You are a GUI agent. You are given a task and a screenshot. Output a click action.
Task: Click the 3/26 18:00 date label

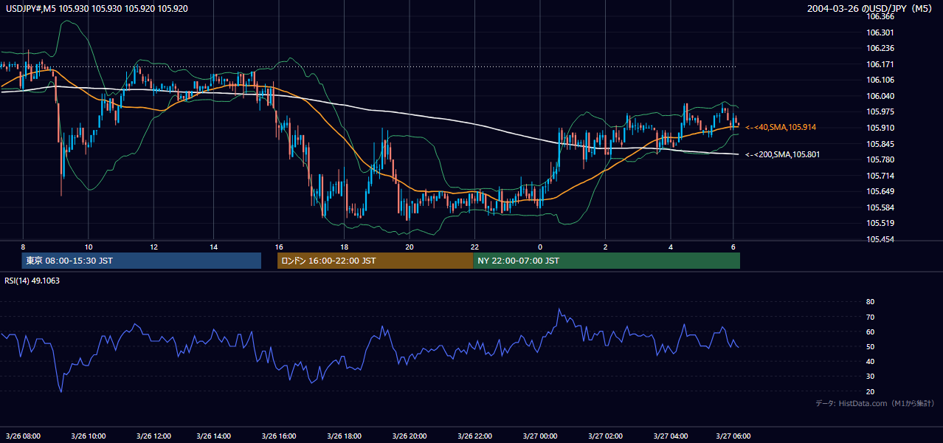[x=344, y=436]
